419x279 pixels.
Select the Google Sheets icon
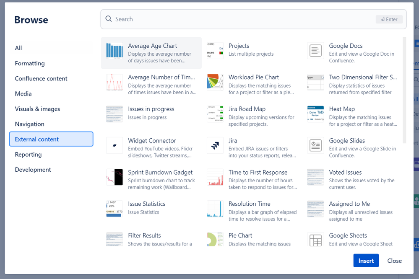click(315, 239)
